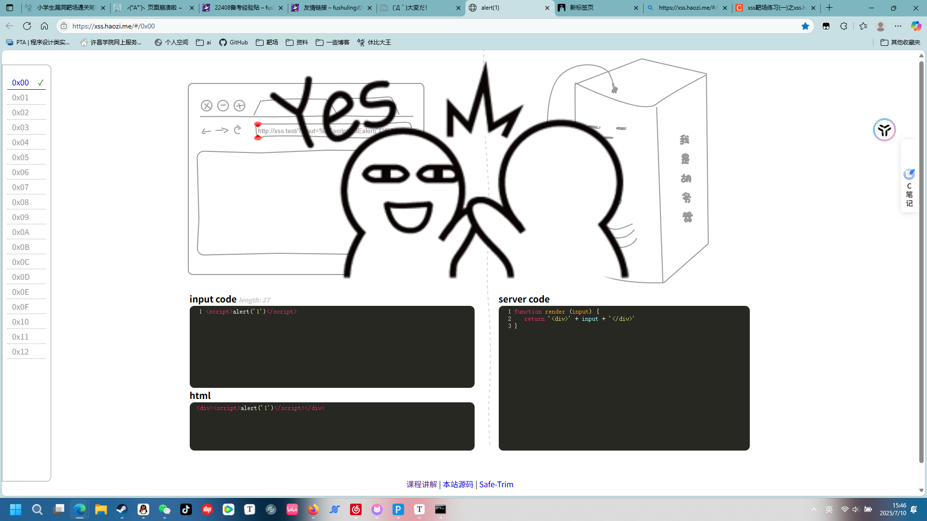
Task: Select level 0x0D in the sidebar
Action: pyautogui.click(x=27, y=277)
